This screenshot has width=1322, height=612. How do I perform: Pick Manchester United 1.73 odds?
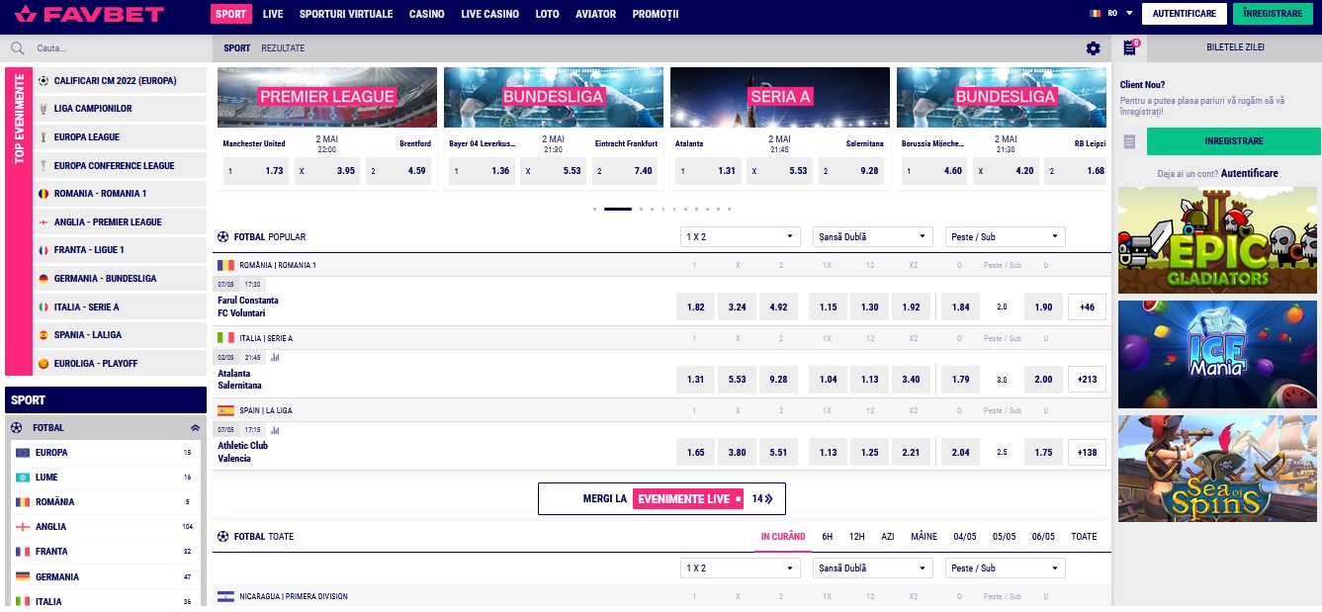256,171
